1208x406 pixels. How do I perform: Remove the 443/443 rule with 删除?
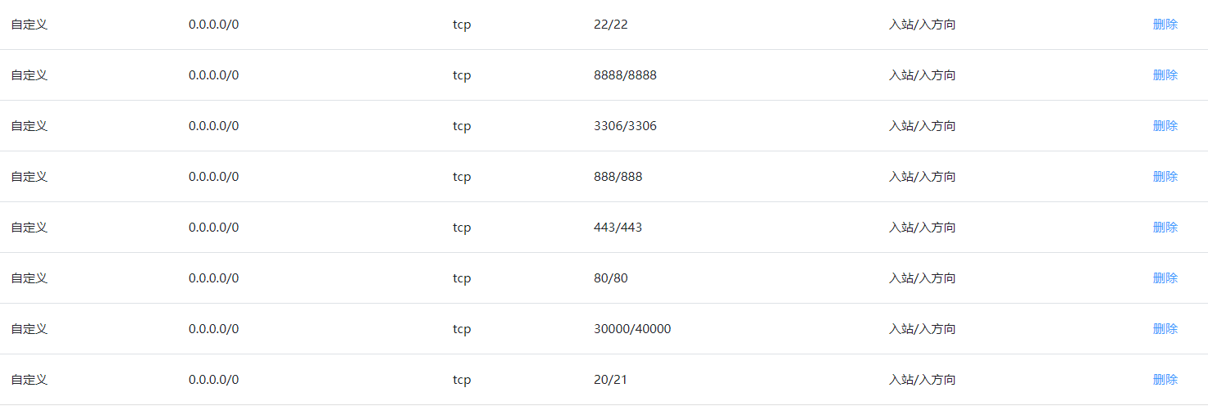[x=1165, y=228]
